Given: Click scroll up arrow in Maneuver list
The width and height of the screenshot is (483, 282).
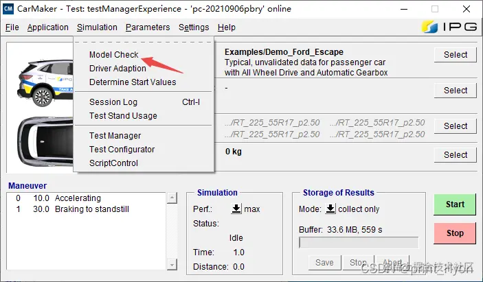Looking at the screenshot, I should [x=172, y=198].
